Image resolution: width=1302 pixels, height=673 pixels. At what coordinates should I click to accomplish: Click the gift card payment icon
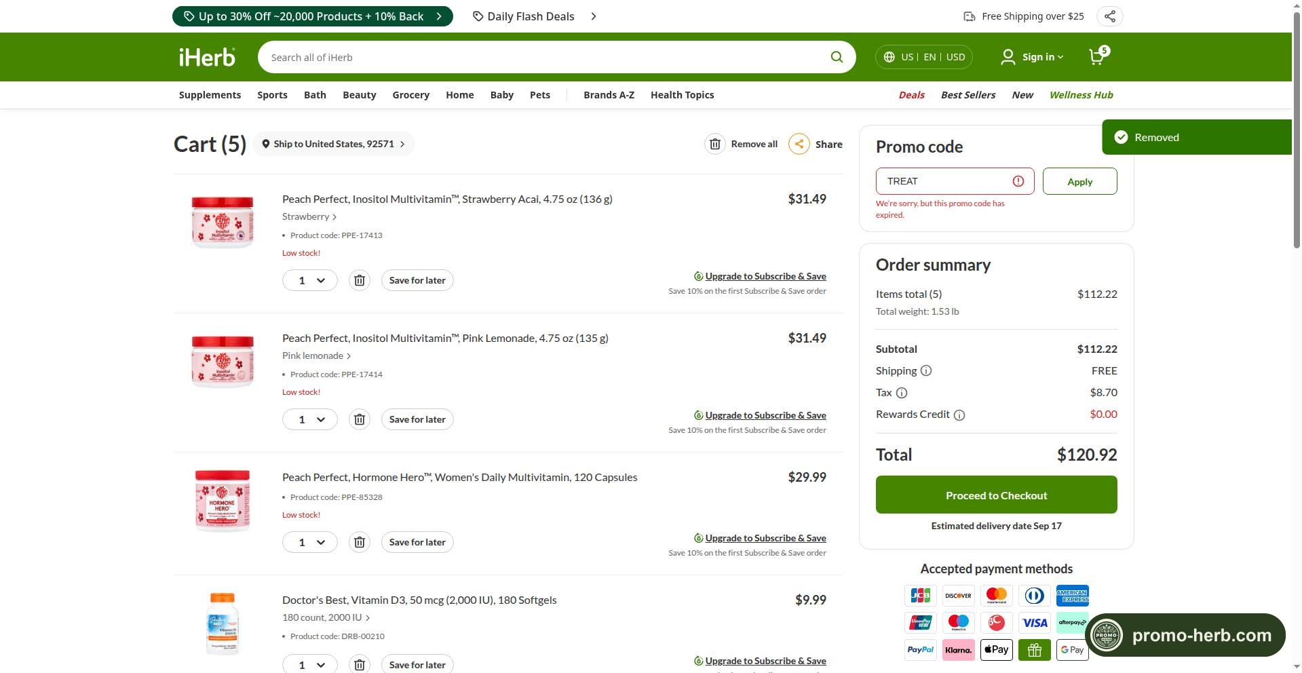coord(1035,650)
